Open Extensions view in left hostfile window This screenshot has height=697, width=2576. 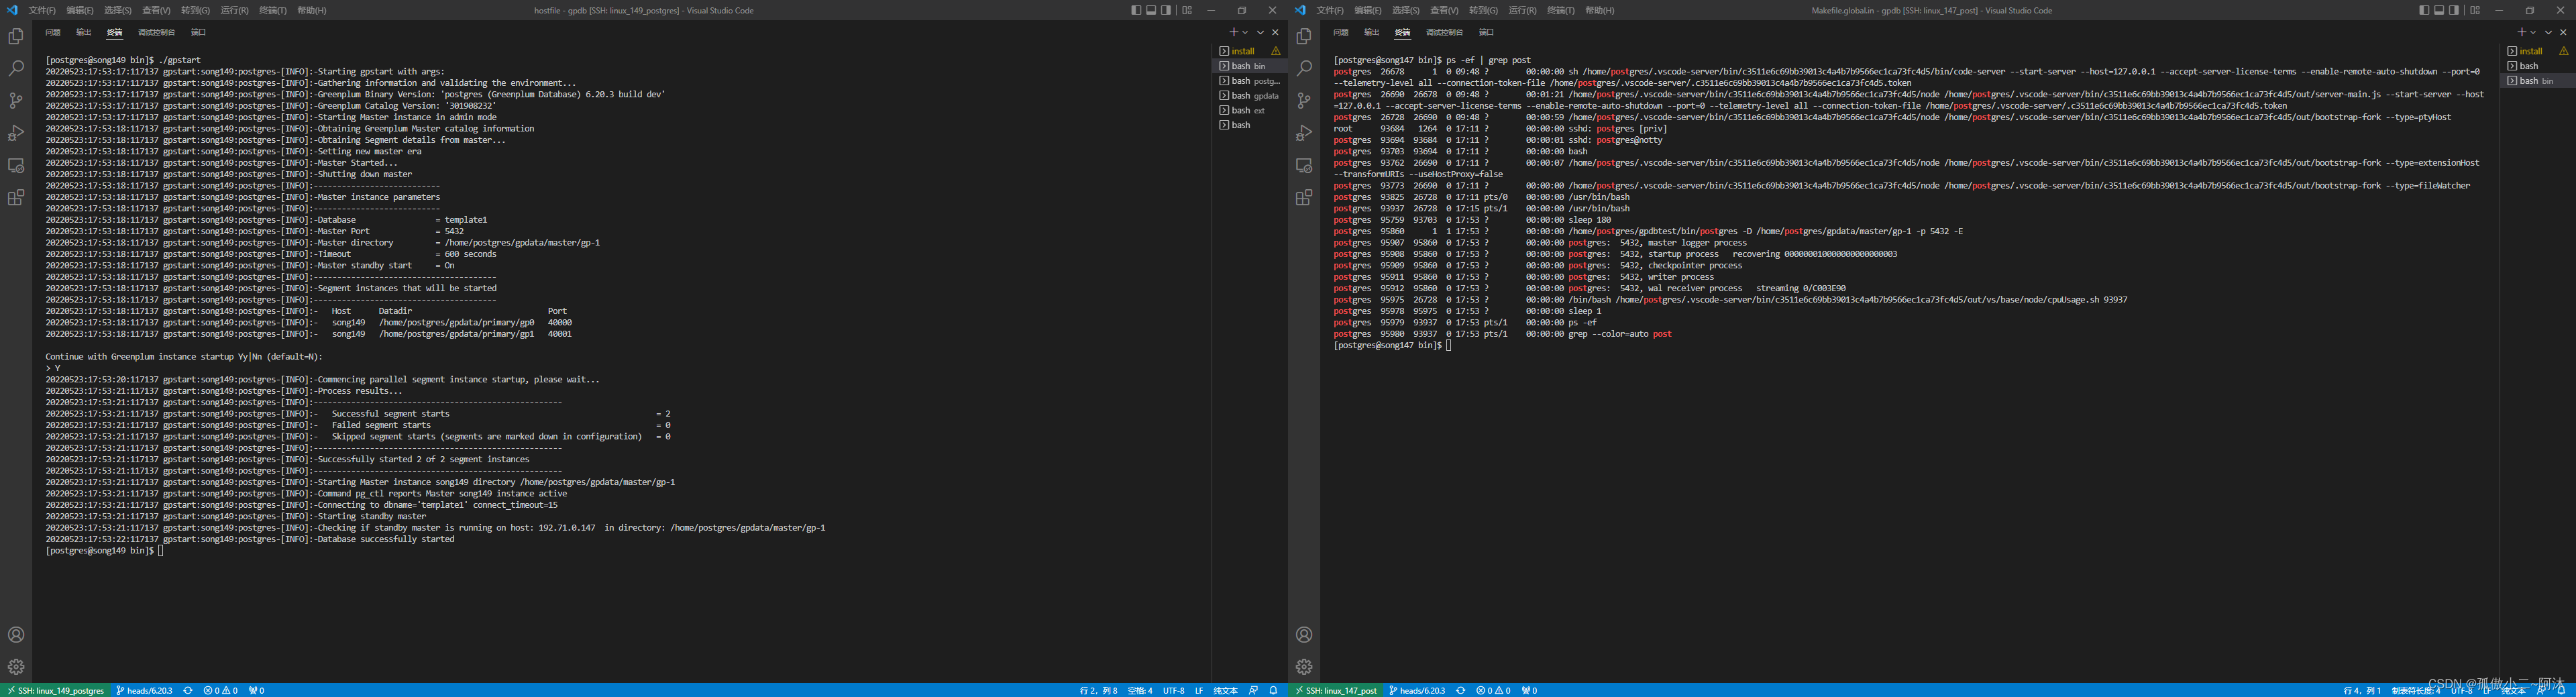[x=16, y=197]
